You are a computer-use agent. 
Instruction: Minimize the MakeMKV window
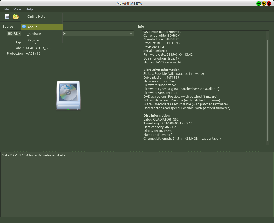click(259, 4)
